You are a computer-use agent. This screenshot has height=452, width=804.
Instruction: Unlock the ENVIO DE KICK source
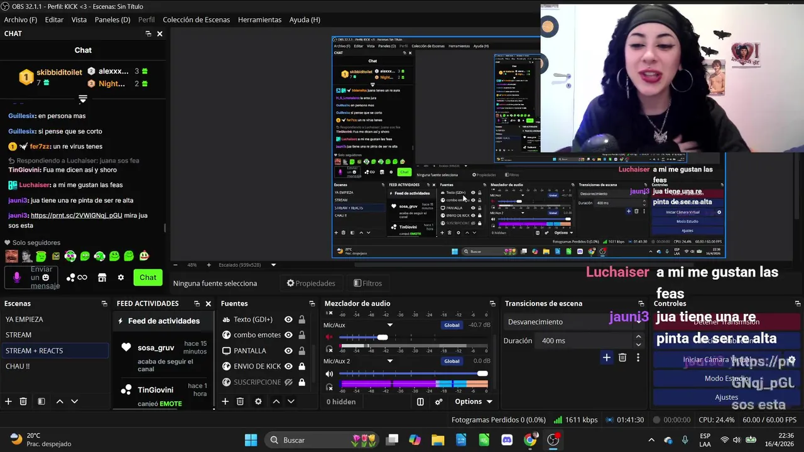click(302, 366)
